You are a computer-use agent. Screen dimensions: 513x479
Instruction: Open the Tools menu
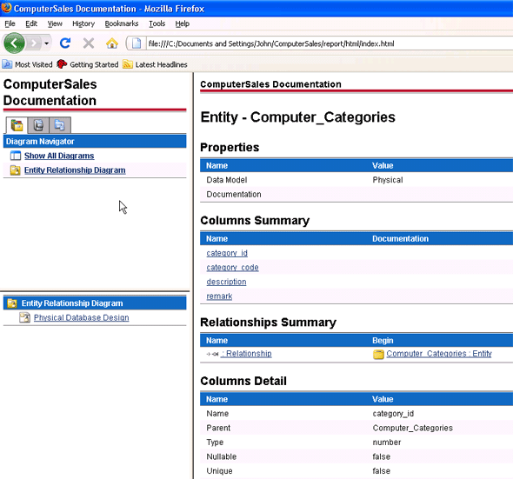coord(157,23)
